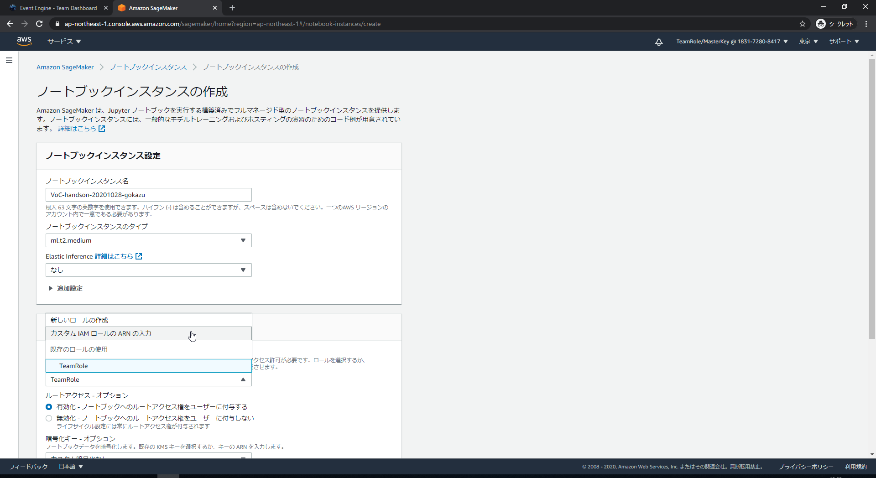Screen dimensions: 876x478
Task: Click scrollbar down arrow
Action: click(x=872, y=454)
